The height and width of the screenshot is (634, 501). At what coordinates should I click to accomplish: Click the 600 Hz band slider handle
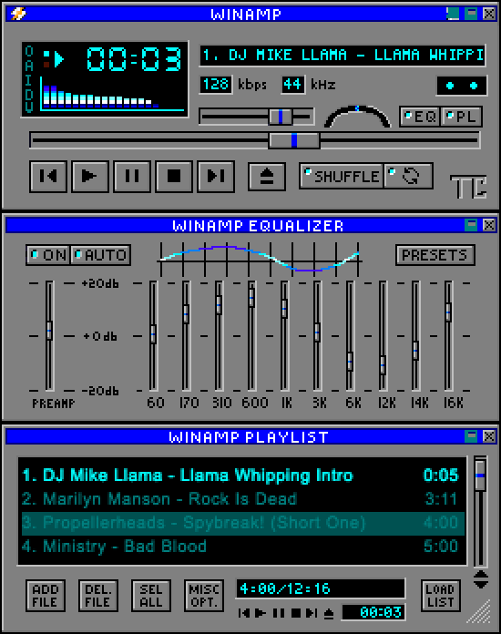(x=251, y=298)
